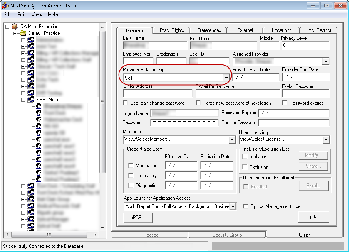The image size is (349, 252).
Task: Switch to the Security Group bottom tab
Action: point(227,235)
